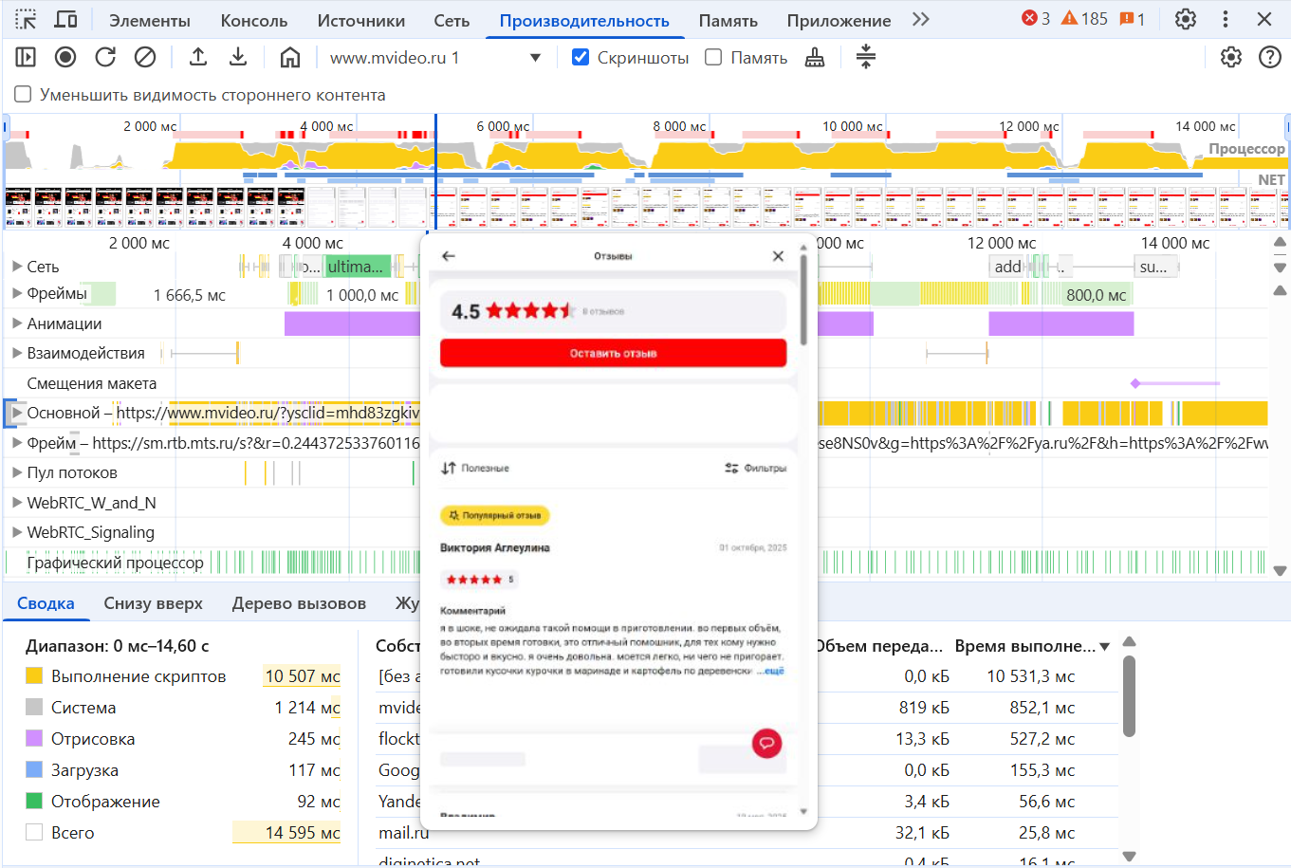Open the device toolbar emulation toggle
The height and width of the screenshot is (868, 1291).
65,20
